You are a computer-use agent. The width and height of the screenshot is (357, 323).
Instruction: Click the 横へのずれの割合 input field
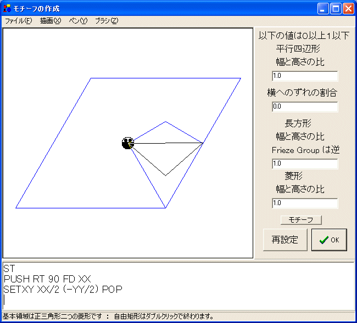click(305, 106)
